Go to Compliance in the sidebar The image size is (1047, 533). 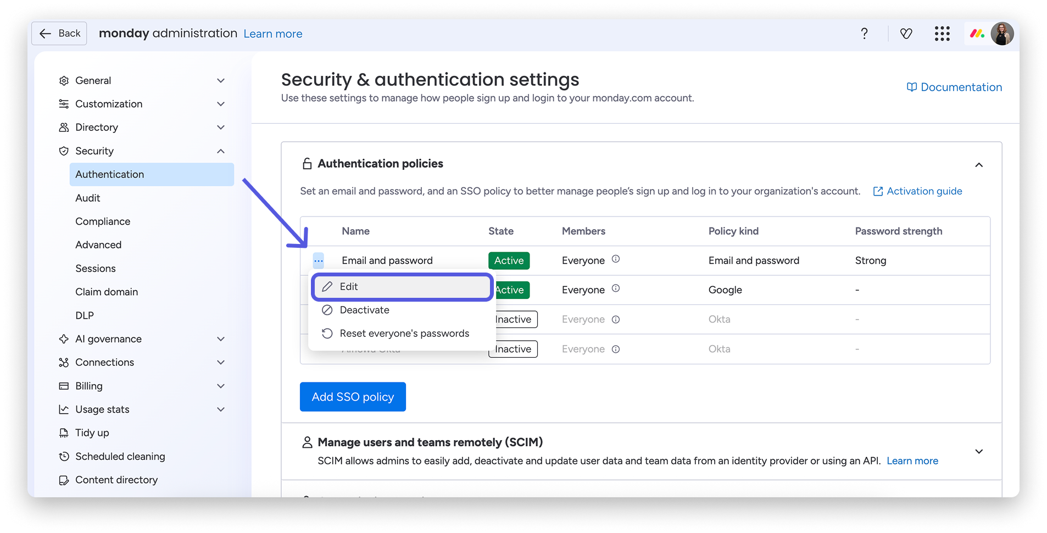tap(103, 221)
